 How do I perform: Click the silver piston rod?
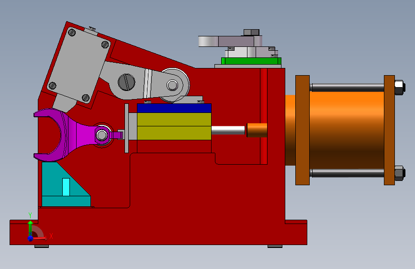point(228,130)
